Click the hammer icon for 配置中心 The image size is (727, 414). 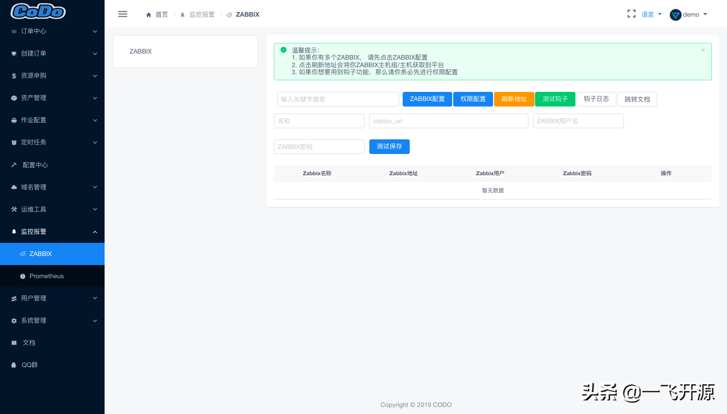pyautogui.click(x=14, y=165)
